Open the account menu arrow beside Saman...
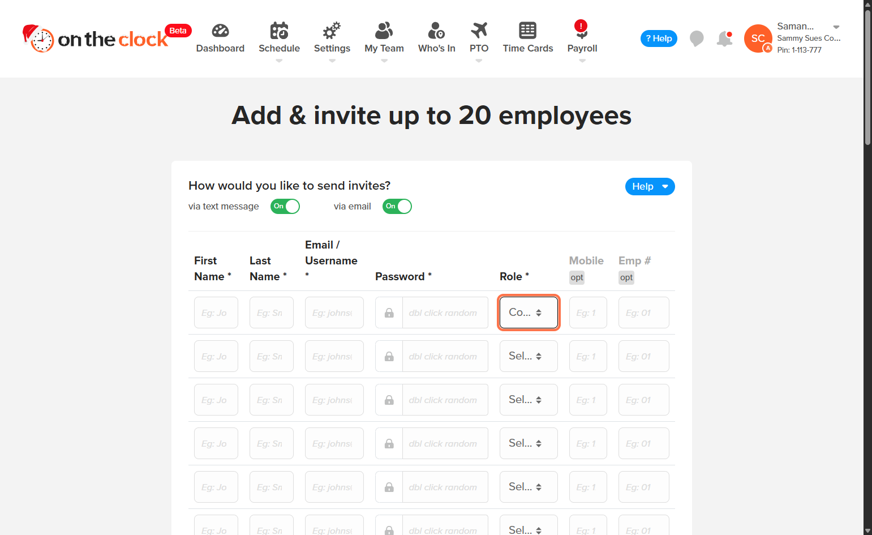 [836, 27]
